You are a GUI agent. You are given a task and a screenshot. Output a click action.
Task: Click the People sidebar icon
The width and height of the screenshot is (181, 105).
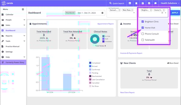[3, 20]
